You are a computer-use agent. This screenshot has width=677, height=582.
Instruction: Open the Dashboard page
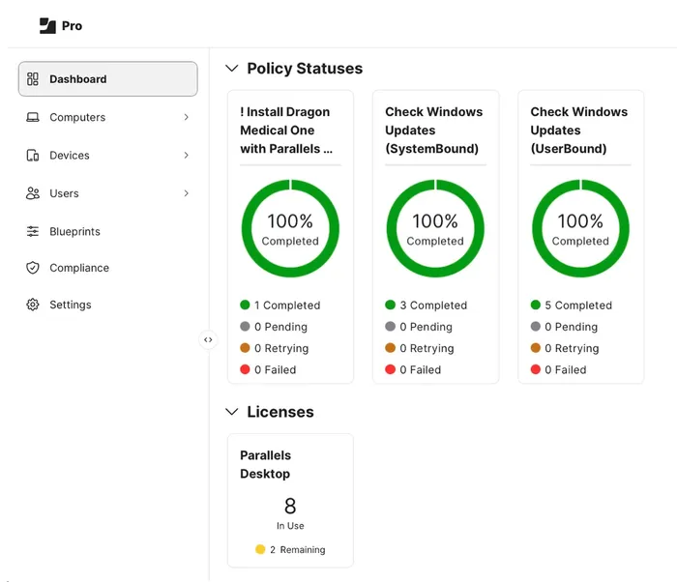[x=108, y=79]
